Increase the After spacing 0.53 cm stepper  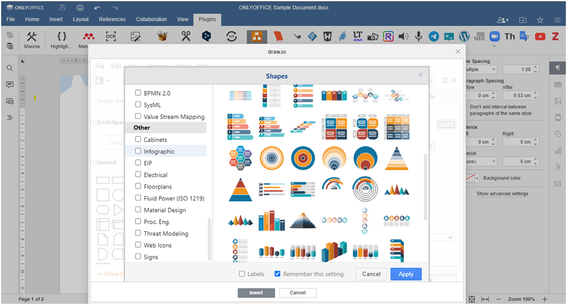(536, 93)
